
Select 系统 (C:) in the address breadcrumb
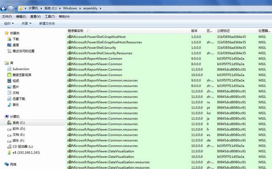coord(51,8)
